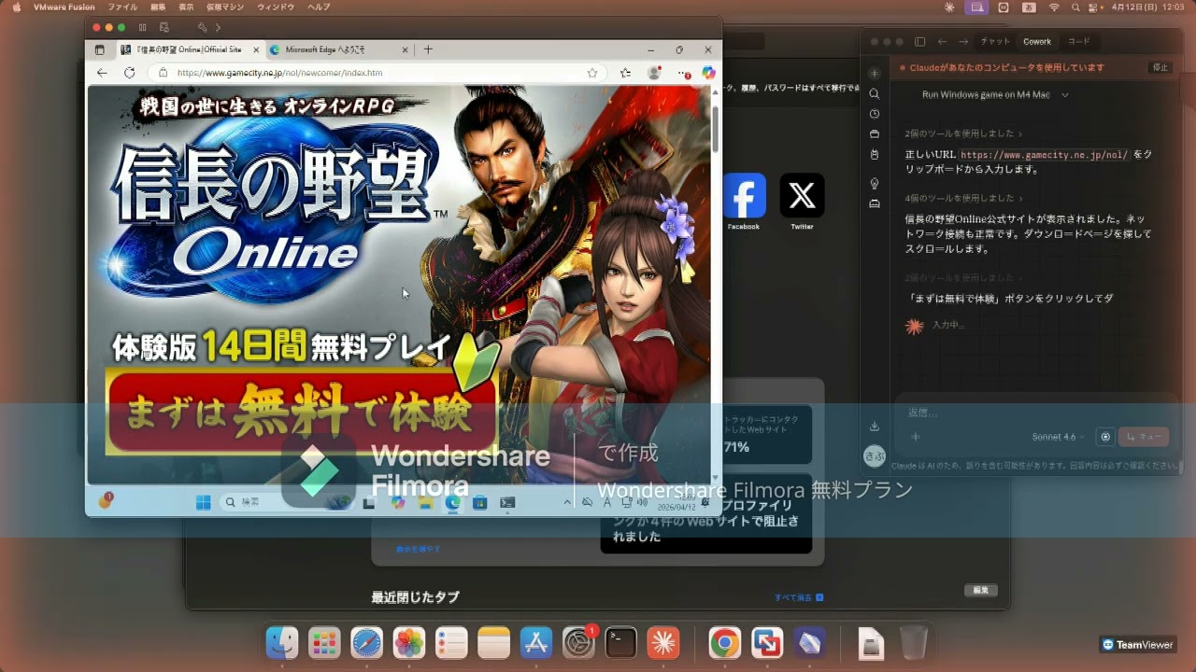Open ファイル menu in macOS menu bar
The width and height of the screenshot is (1196, 672).
(x=122, y=7)
